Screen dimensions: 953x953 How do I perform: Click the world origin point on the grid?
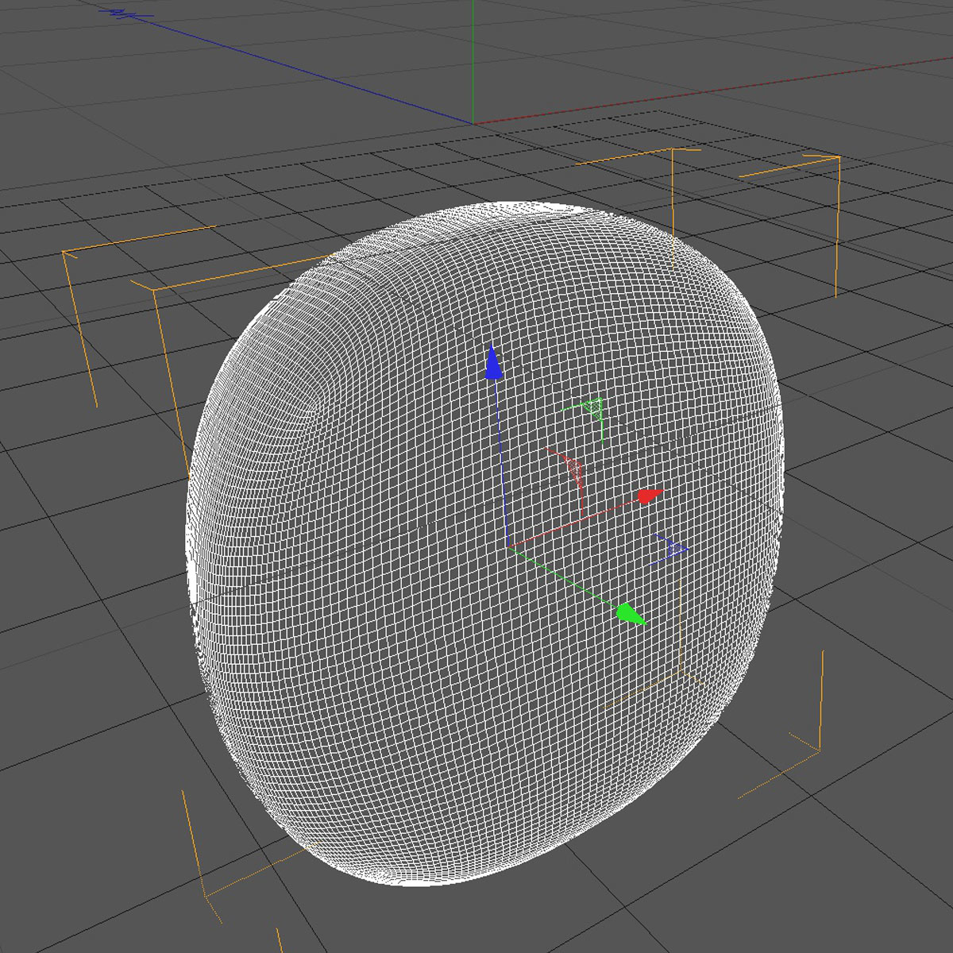pos(474,123)
